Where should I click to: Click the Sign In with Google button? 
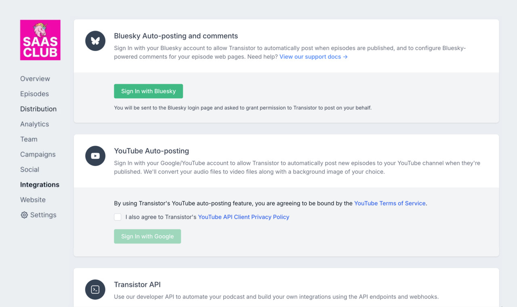pyautogui.click(x=147, y=236)
